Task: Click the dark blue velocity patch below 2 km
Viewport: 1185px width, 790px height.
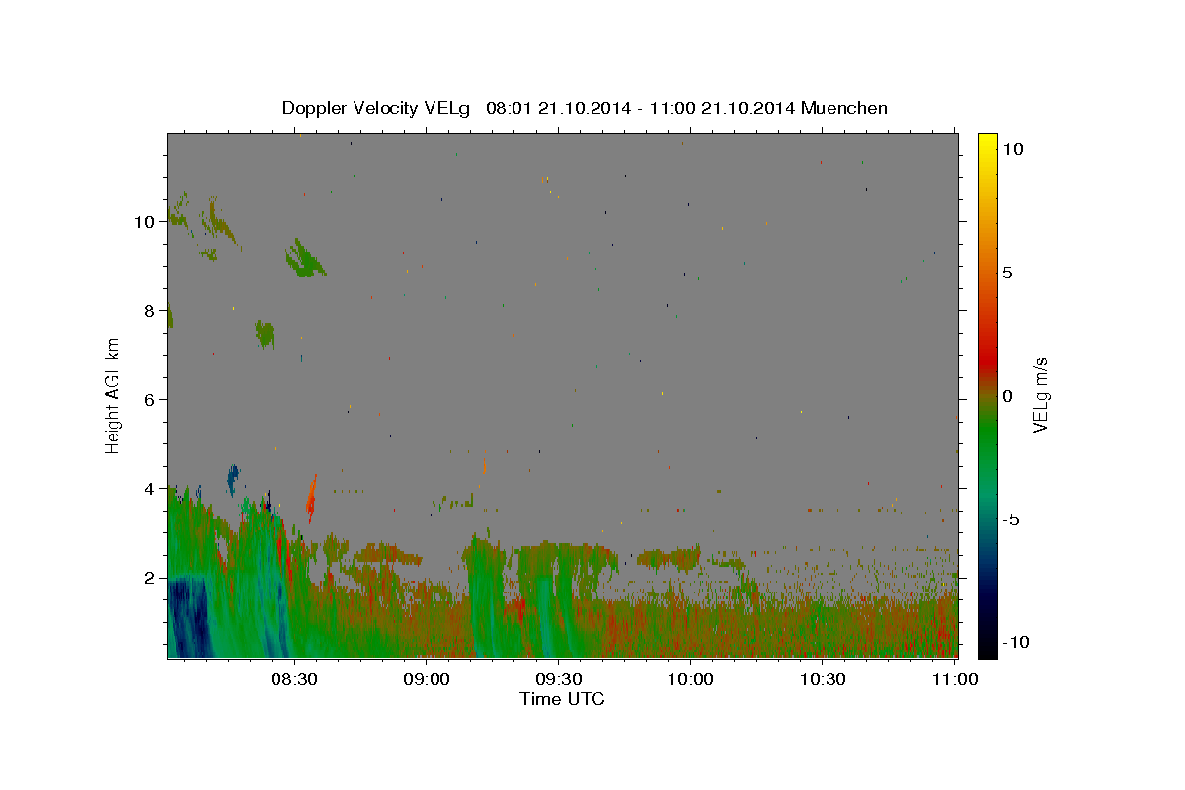Action: pyautogui.click(x=188, y=619)
